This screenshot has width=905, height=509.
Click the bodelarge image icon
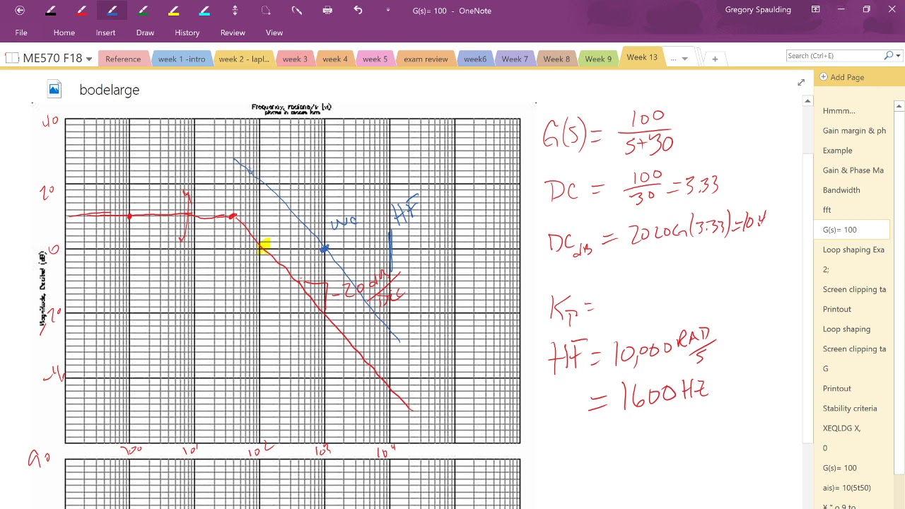(x=54, y=89)
